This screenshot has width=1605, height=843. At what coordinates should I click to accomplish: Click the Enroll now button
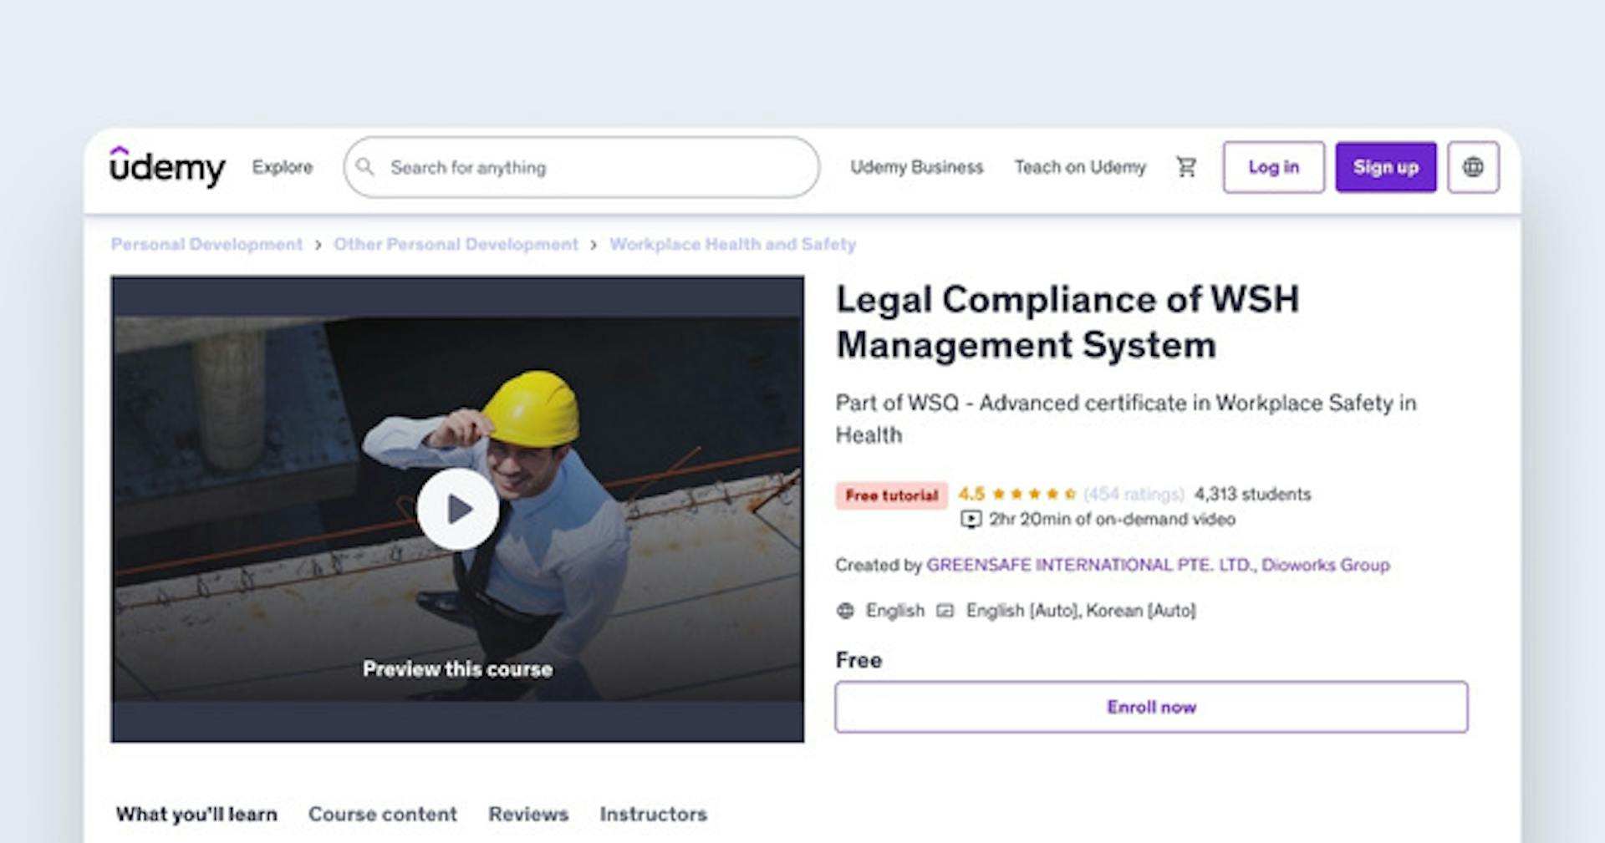tap(1151, 707)
